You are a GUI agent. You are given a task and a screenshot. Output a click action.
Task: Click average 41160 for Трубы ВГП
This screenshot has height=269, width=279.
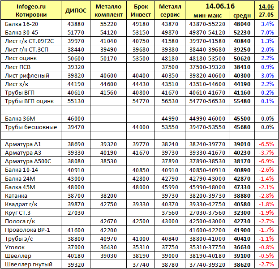pos(242,93)
